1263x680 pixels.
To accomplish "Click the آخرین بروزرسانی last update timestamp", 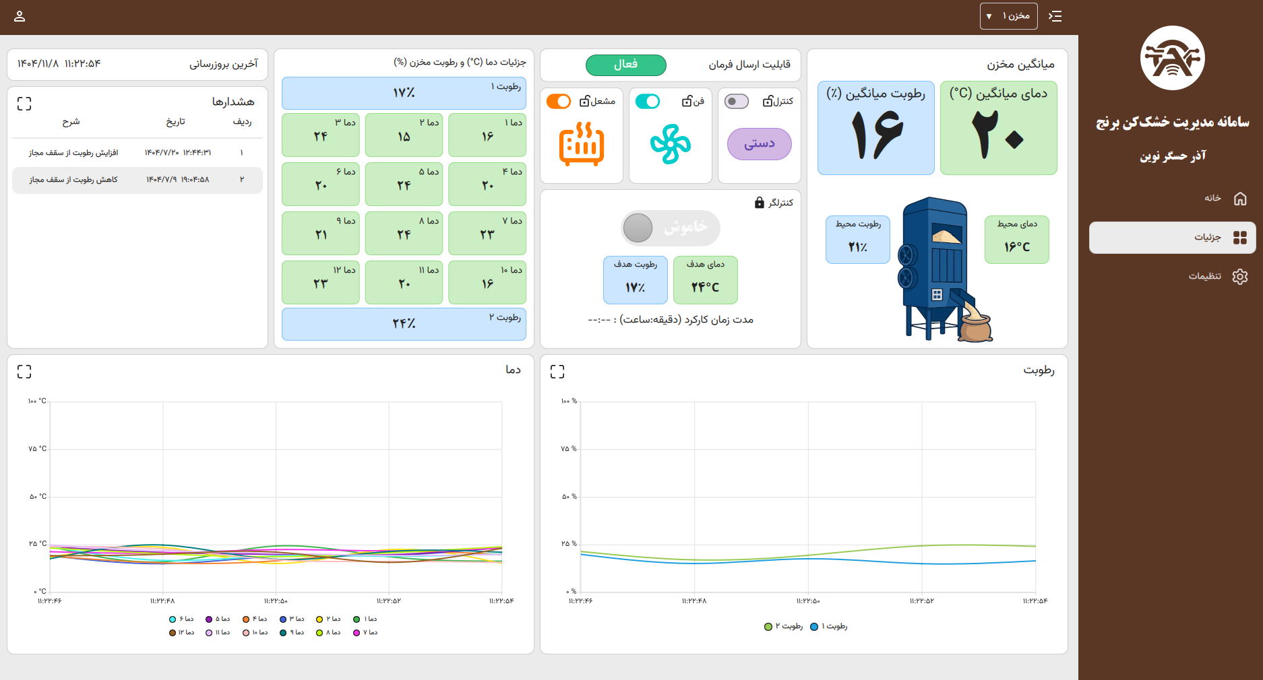I will [59, 64].
